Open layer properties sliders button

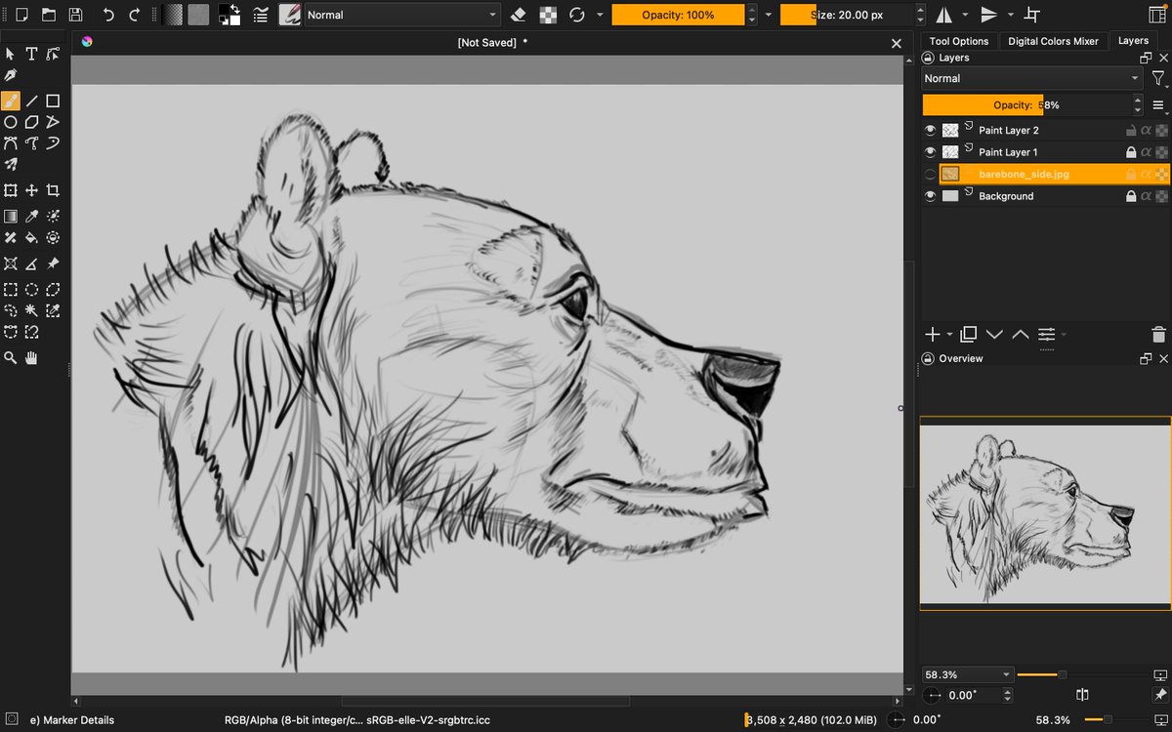click(1046, 334)
